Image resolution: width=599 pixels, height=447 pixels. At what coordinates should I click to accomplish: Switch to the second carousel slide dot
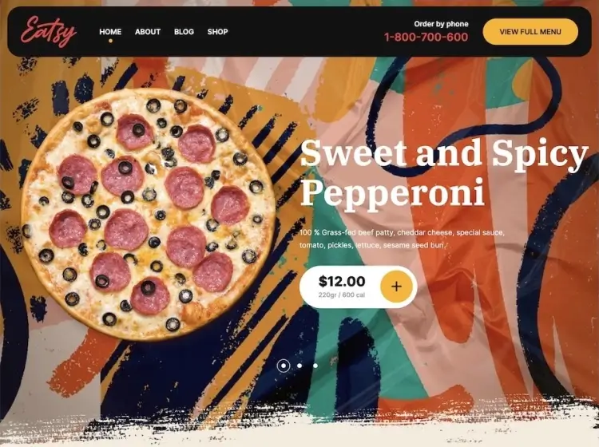coord(299,366)
